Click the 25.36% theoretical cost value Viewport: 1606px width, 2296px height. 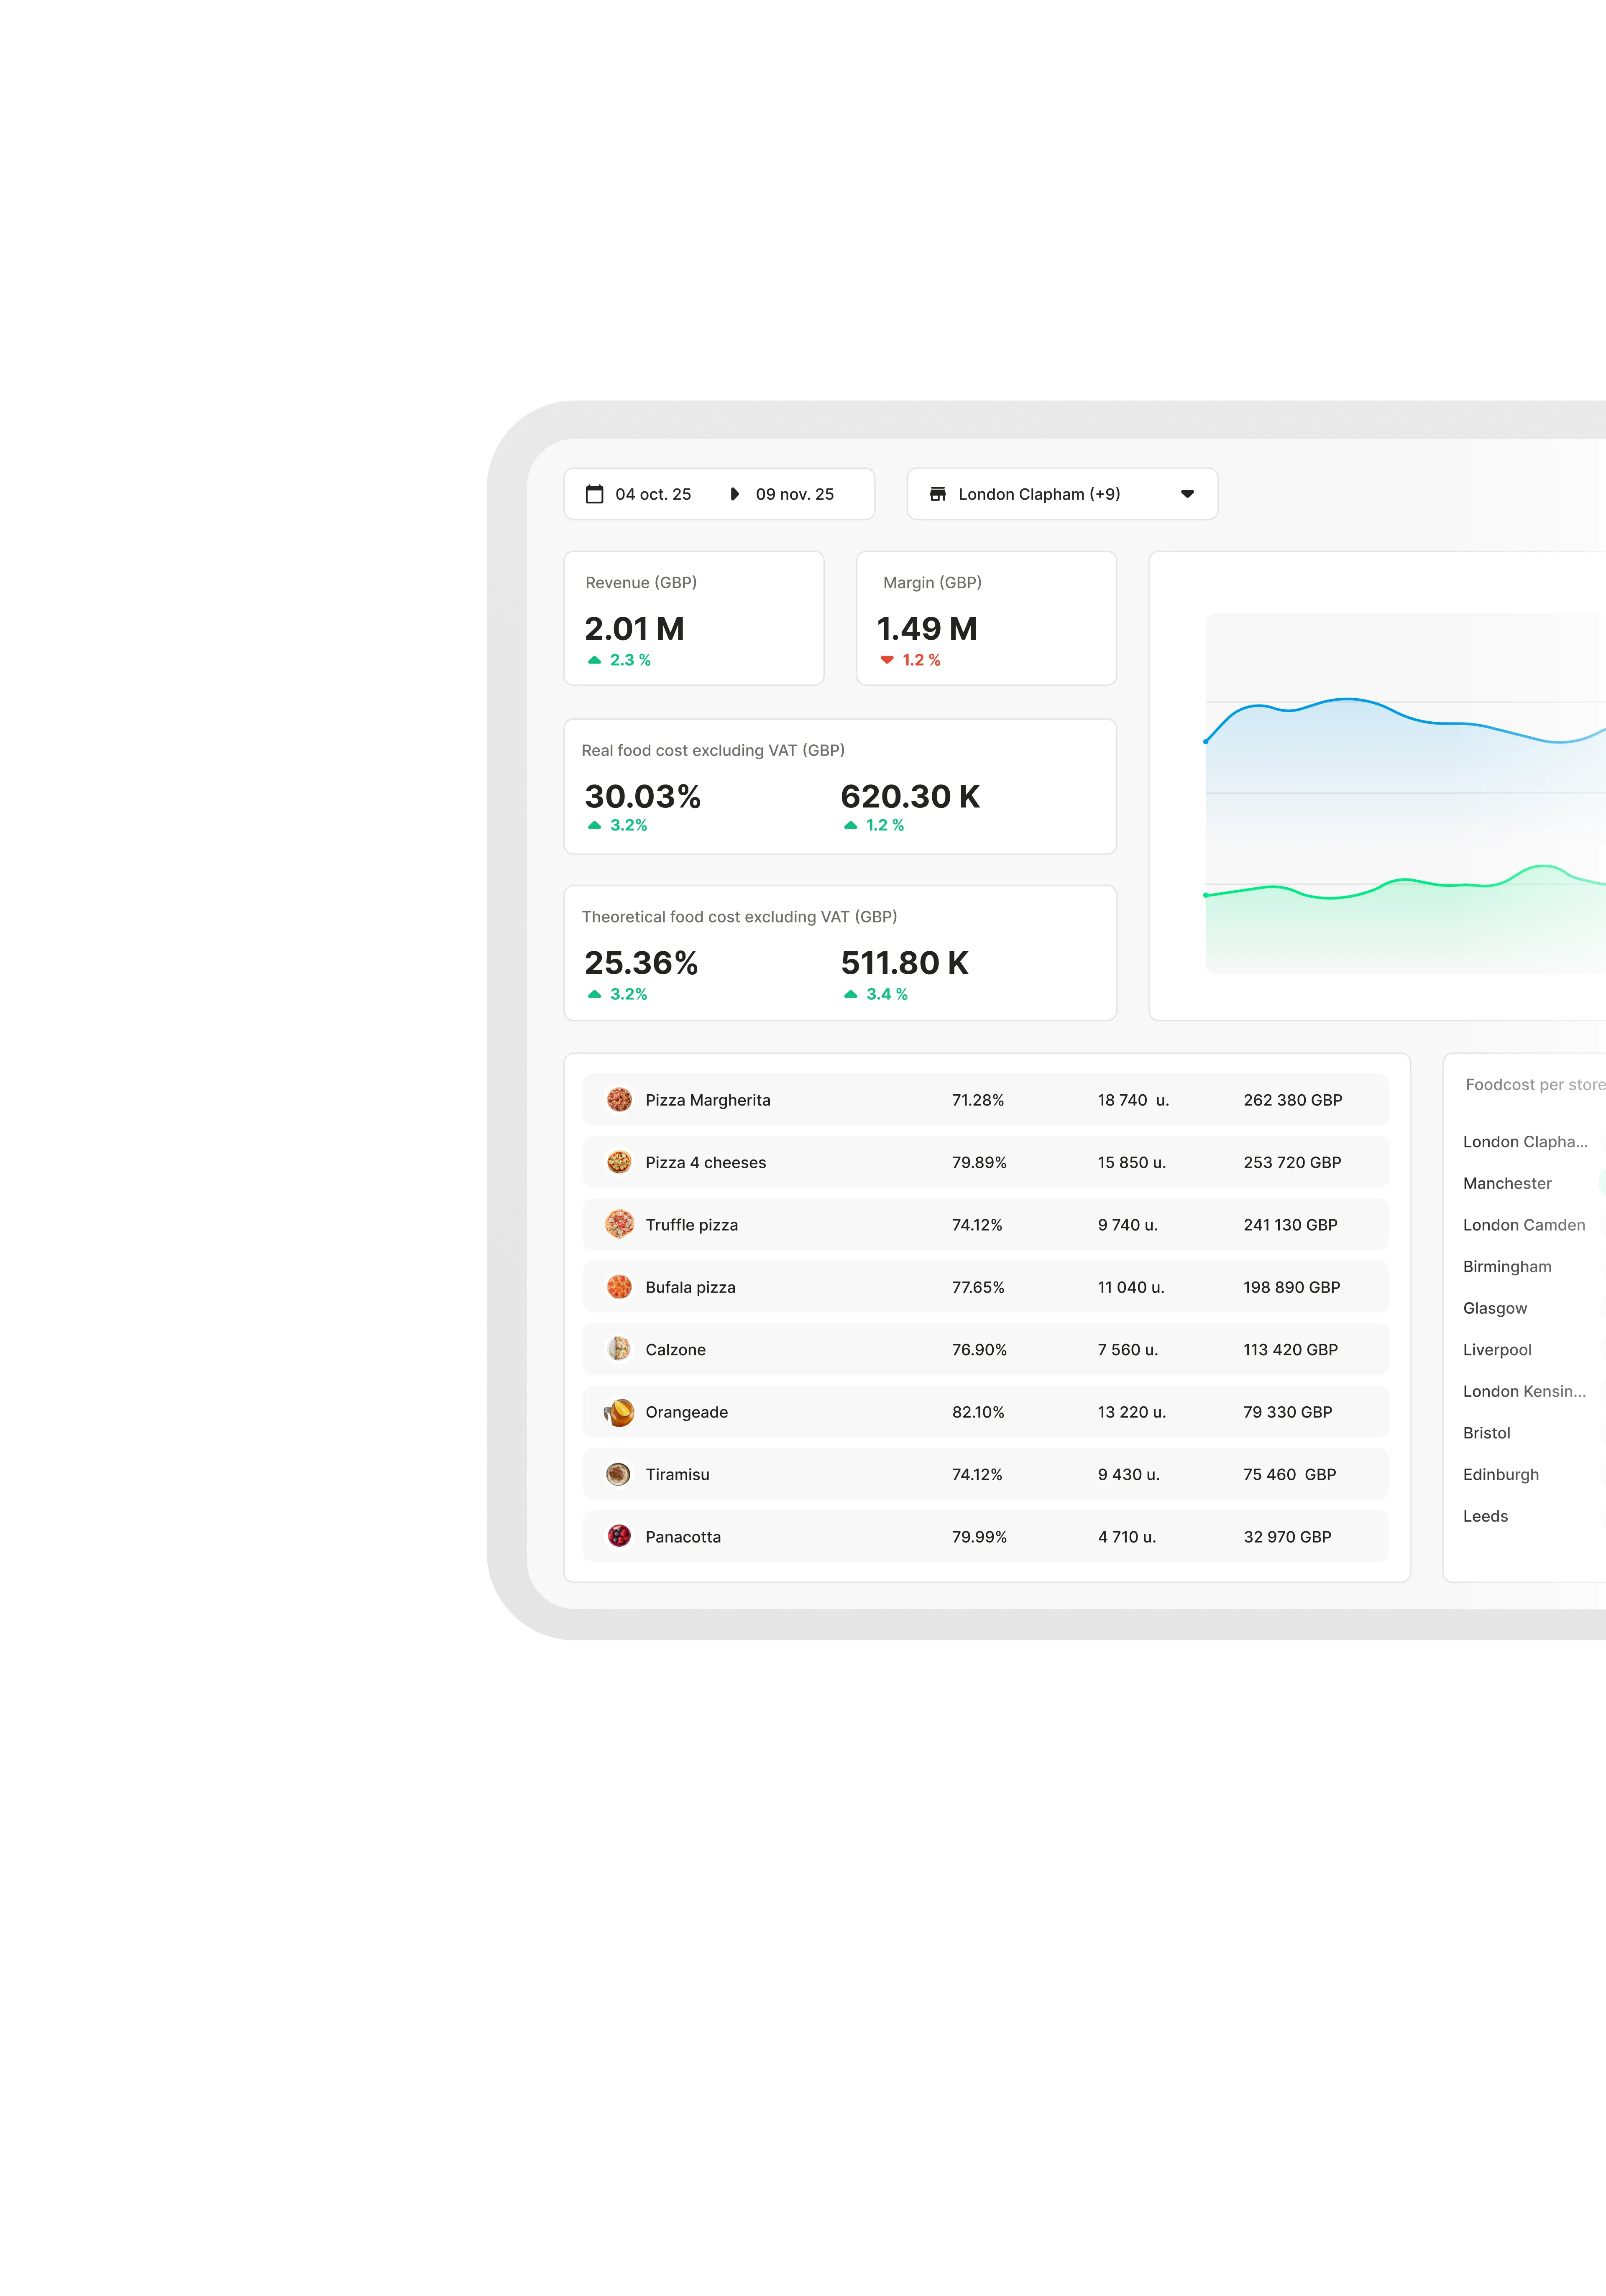coord(641,963)
